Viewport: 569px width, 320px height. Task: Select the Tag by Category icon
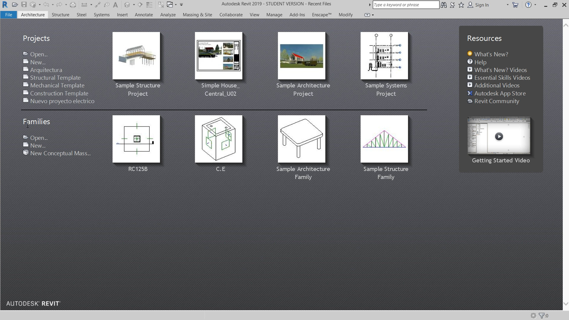coord(107,5)
